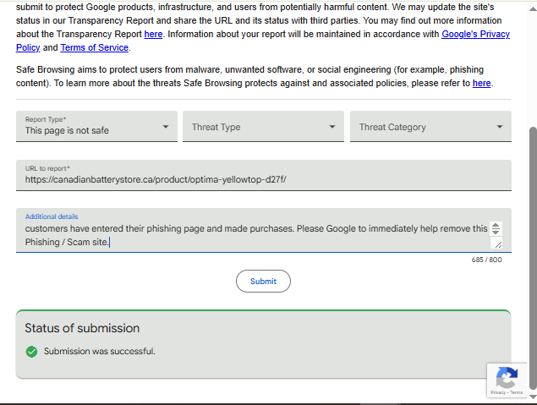Viewport: 537px width, 405px height.
Task: Click the 'Submission was successful.' message
Action: click(99, 351)
